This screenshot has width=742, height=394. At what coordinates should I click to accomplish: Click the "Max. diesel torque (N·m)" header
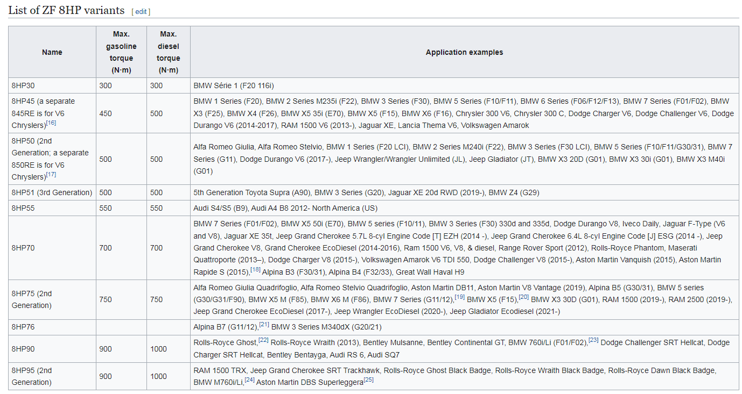pyautogui.click(x=168, y=52)
